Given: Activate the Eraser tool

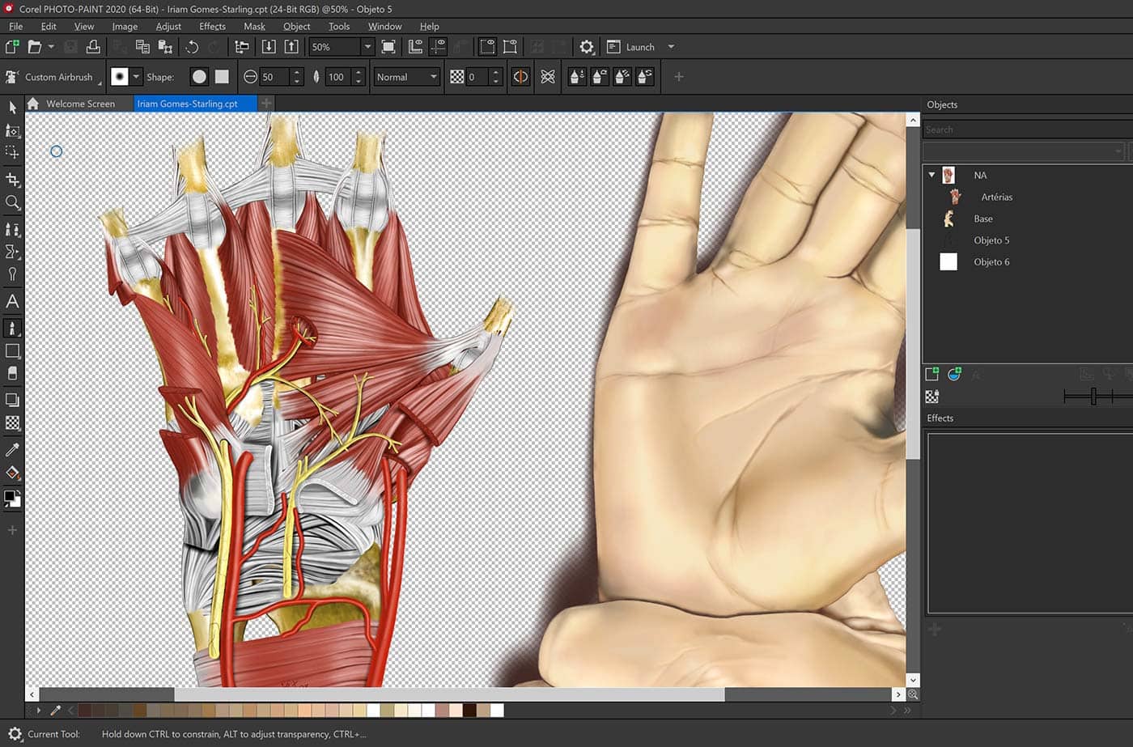Looking at the screenshot, I should coord(12,373).
